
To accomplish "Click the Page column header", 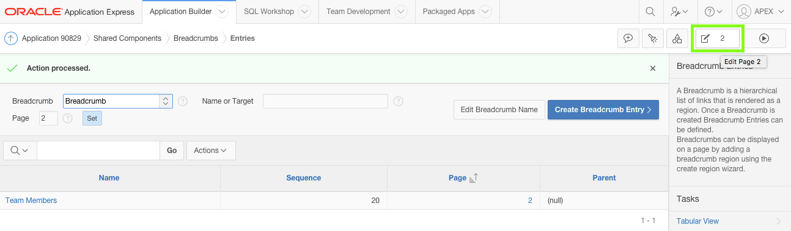I will point(457,178).
